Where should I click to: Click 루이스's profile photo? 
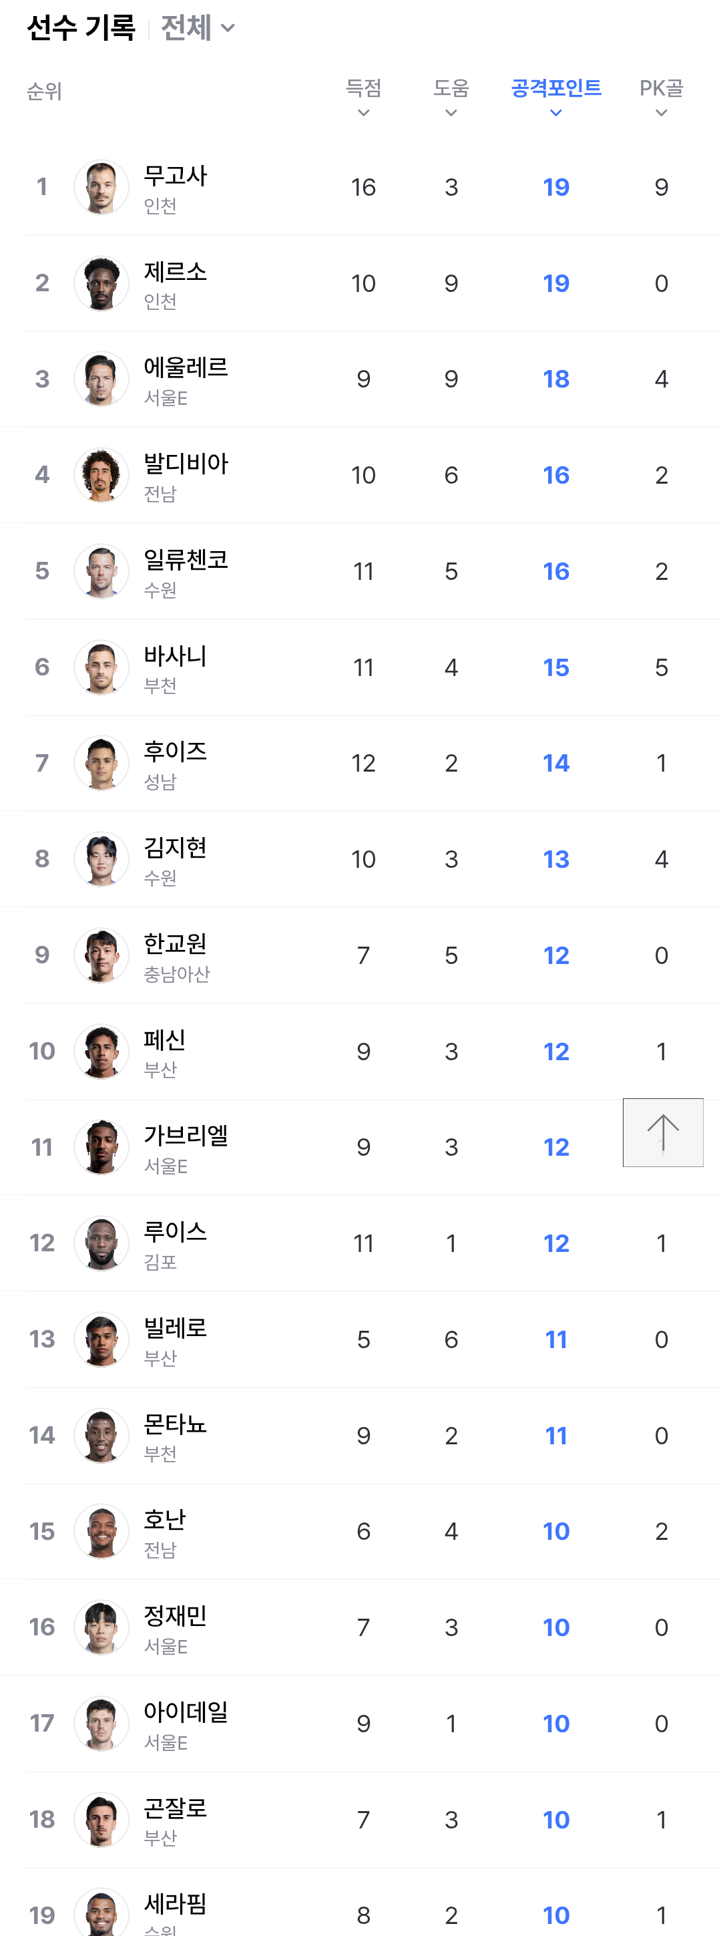pos(101,1243)
